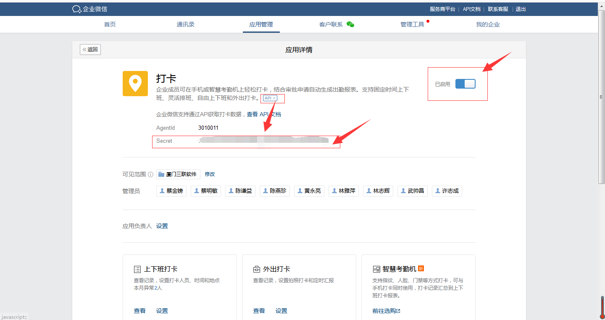Image resolution: width=605 pixels, height=320 pixels.
Task: Click the 上下班打卡 list icon
Action: click(x=137, y=269)
